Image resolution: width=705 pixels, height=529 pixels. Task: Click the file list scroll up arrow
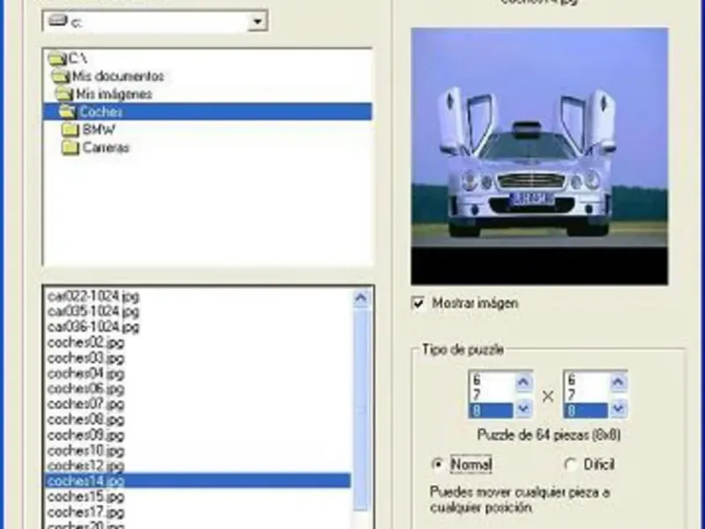(361, 298)
